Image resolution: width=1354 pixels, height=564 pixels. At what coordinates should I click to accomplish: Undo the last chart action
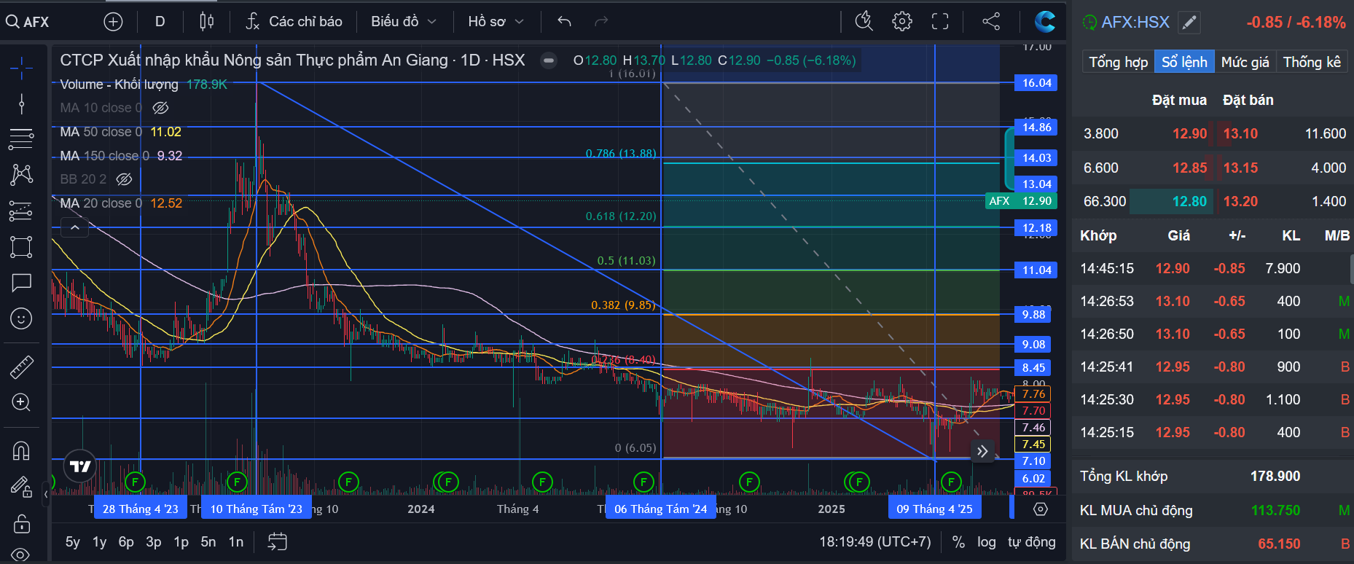point(564,22)
